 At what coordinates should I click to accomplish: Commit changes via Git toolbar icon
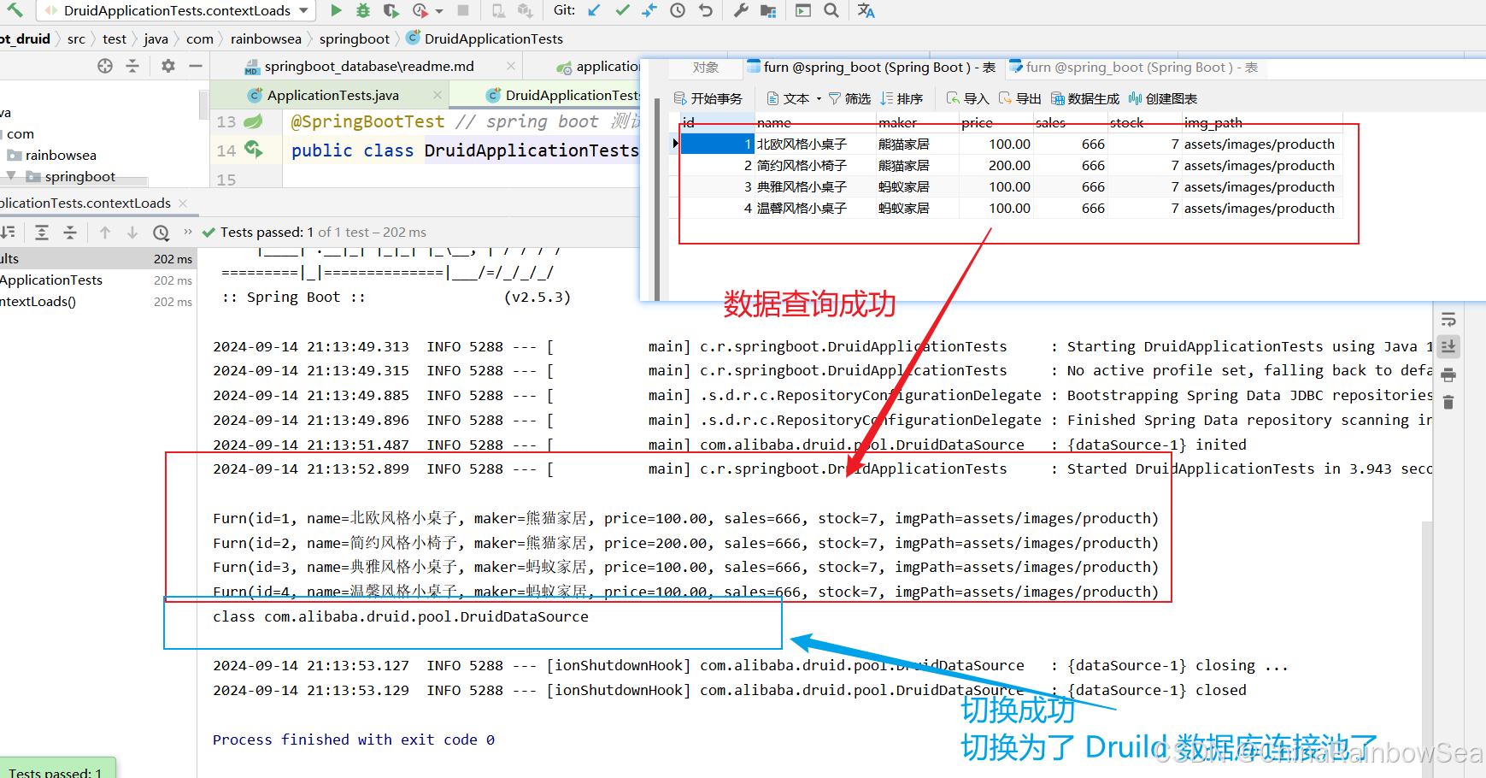click(x=621, y=10)
